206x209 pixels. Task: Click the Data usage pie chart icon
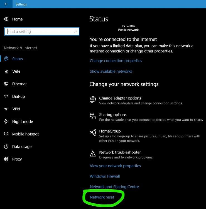click(6, 147)
